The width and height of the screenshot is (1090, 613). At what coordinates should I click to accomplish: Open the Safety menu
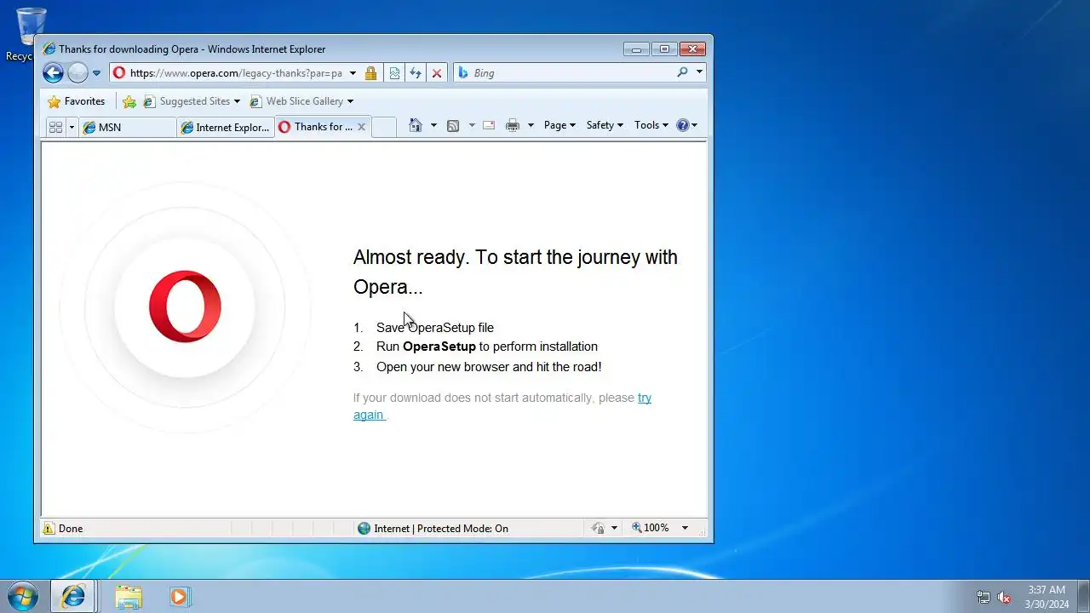pos(605,125)
